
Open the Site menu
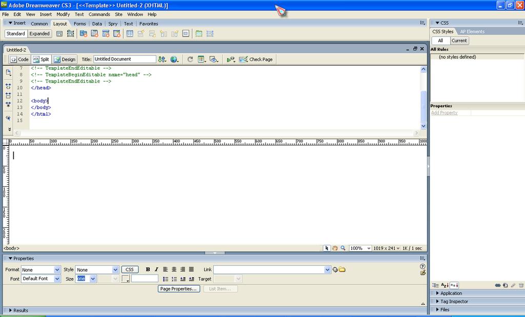coord(118,14)
